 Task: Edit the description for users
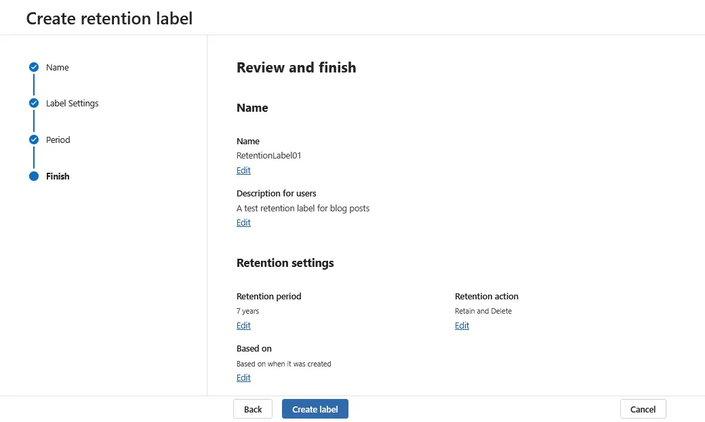point(243,222)
